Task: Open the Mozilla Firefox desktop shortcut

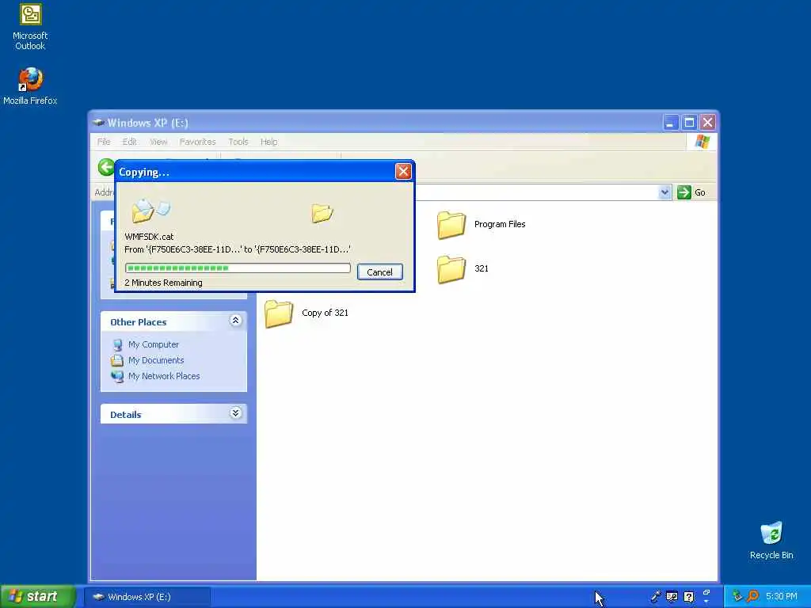Action: click(x=30, y=86)
